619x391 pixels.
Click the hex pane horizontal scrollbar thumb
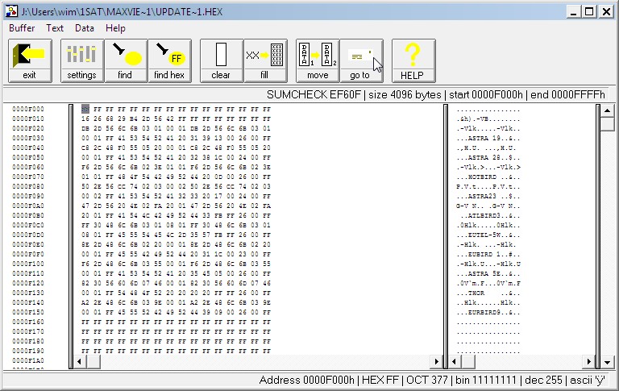coord(93,361)
